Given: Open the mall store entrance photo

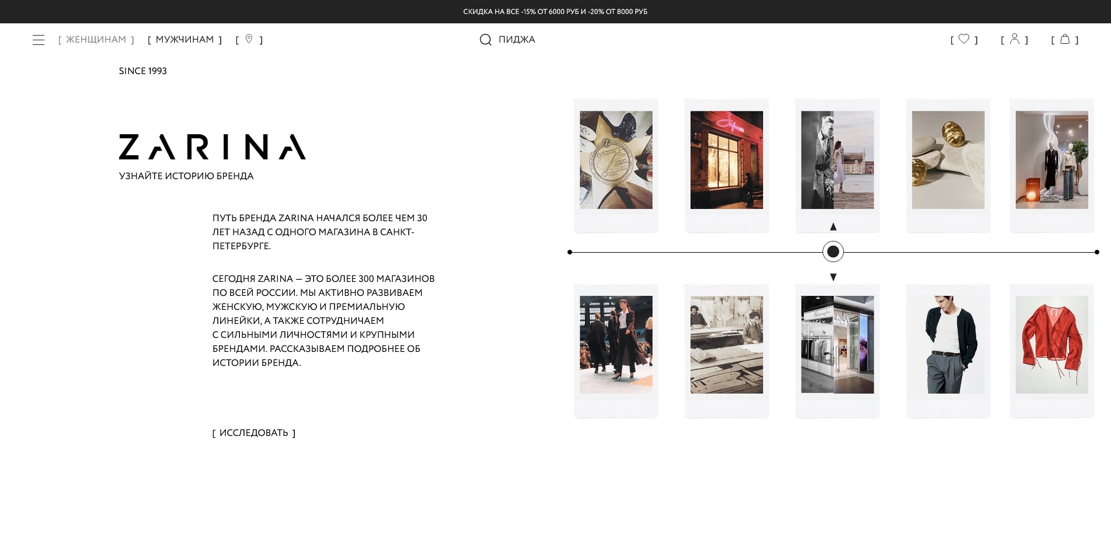Looking at the screenshot, I should 837,351.
